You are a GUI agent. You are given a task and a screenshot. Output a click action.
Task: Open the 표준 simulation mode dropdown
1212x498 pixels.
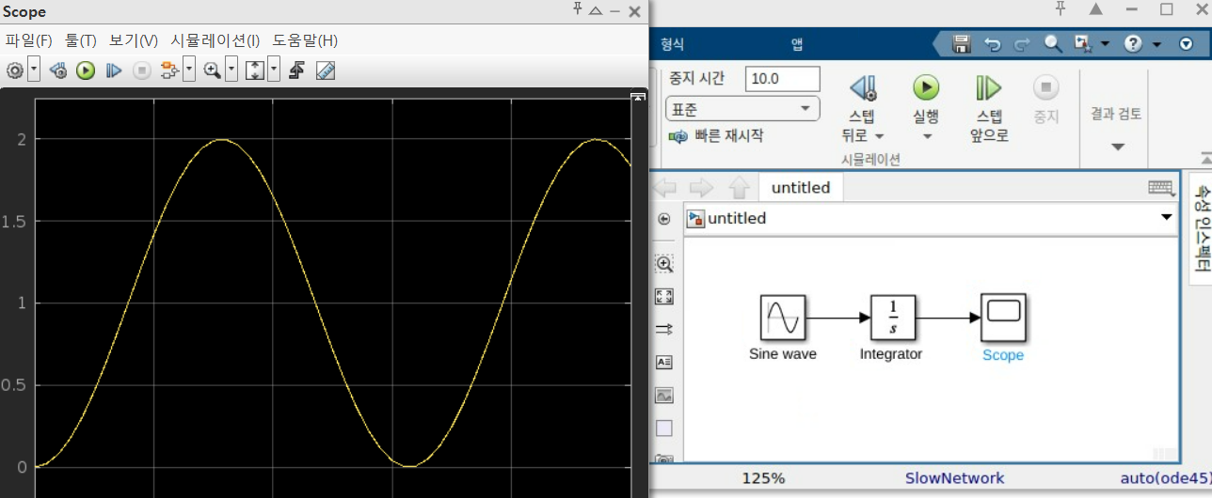tap(742, 108)
